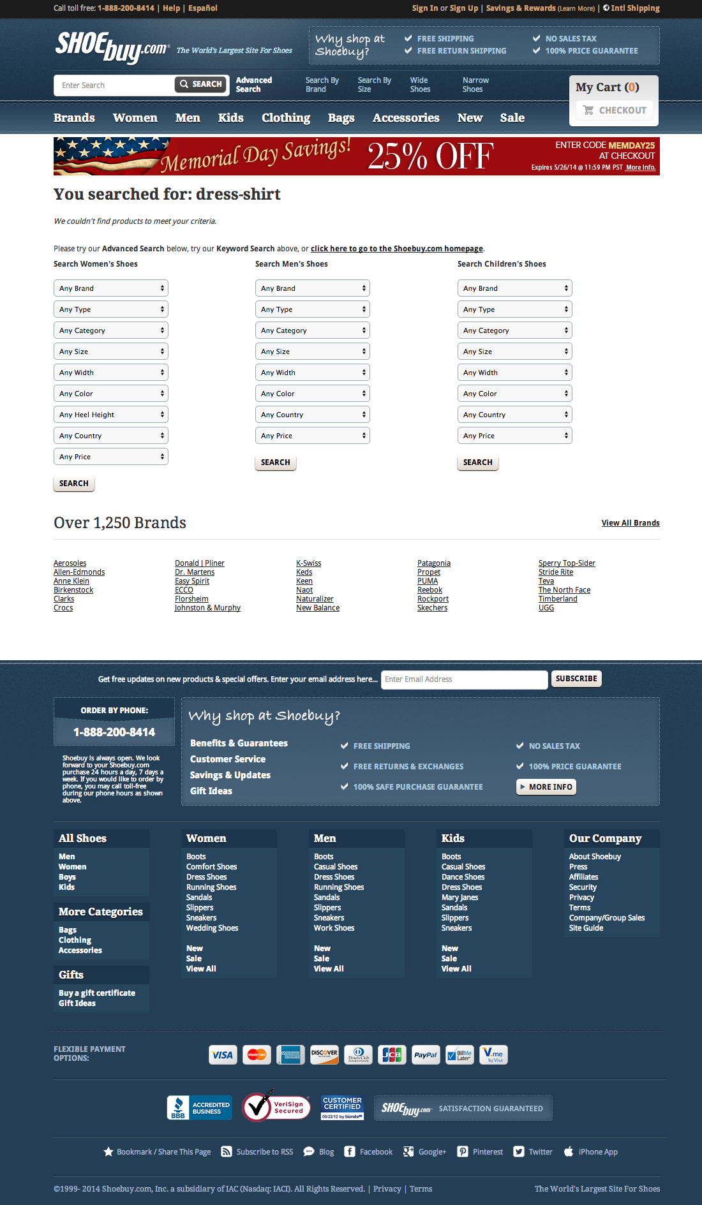Screen dimensions: 702x1205
Task: Open the Español language link
Action: tap(203, 8)
